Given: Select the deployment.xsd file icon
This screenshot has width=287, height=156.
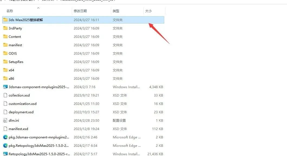Looking at the screenshot, I should 5,112.
